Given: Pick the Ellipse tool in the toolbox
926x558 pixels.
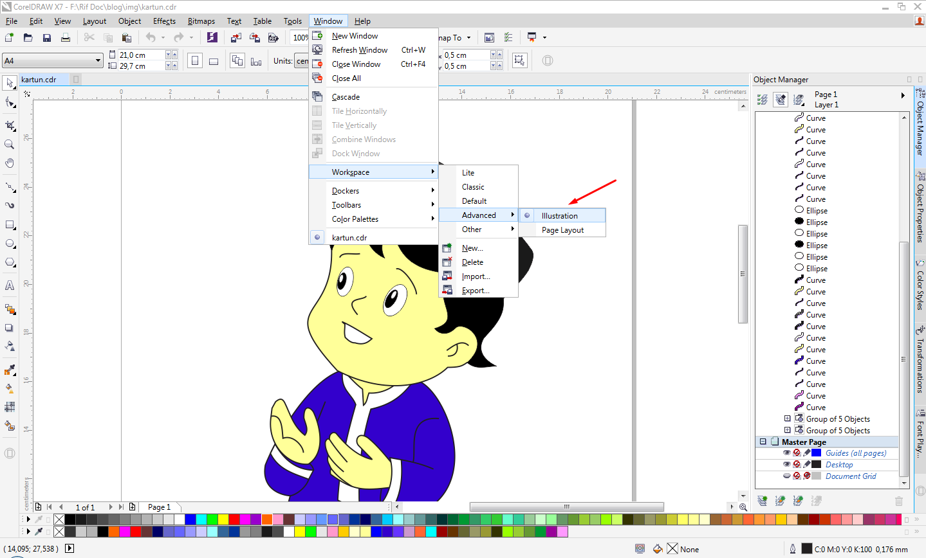Looking at the screenshot, I should pyautogui.click(x=9, y=243).
